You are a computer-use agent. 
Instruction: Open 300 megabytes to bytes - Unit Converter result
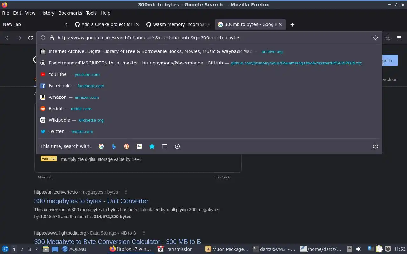91,201
